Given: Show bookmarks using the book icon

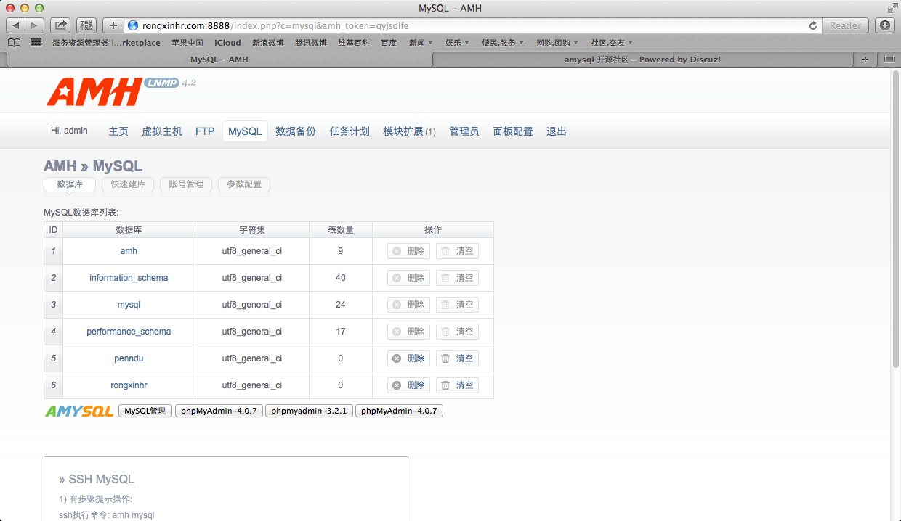Looking at the screenshot, I should pyautogui.click(x=14, y=43).
